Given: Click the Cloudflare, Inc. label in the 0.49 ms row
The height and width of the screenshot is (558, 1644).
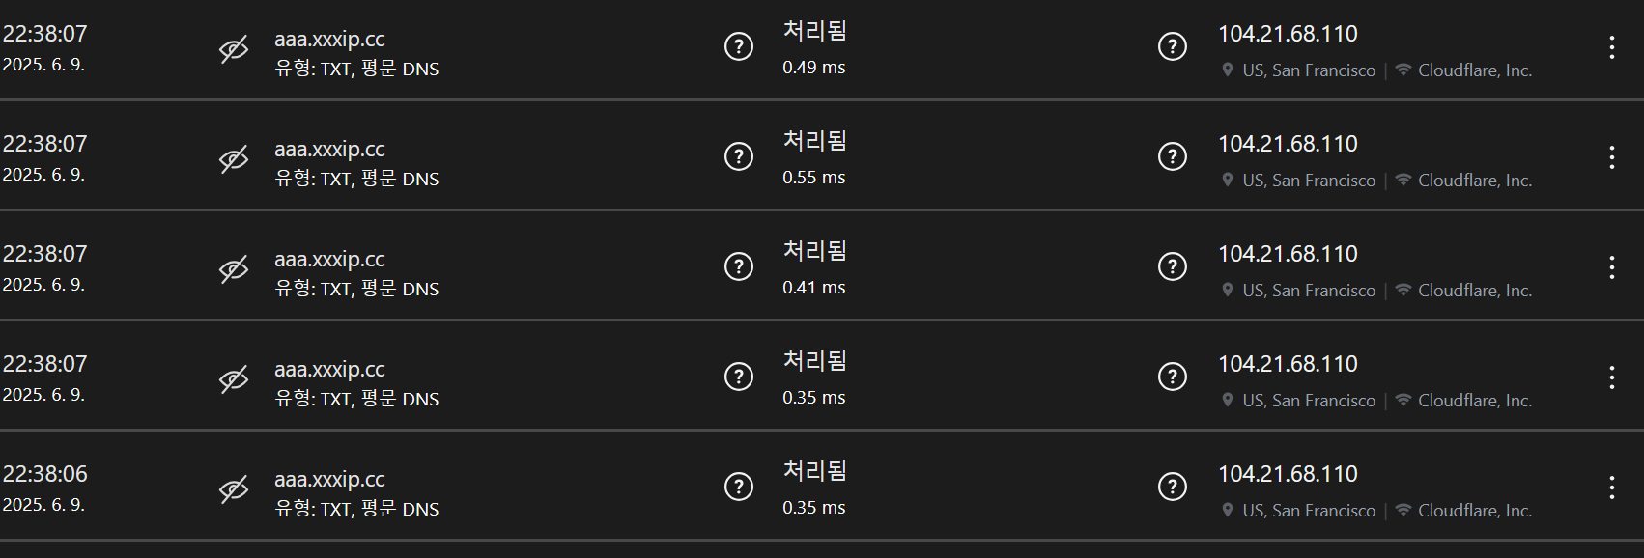Looking at the screenshot, I should (x=1475, y=70).
